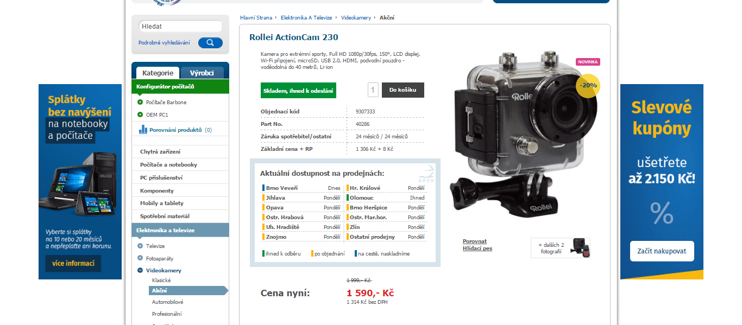Expand Počítače Barbone green plus icon

140,102
